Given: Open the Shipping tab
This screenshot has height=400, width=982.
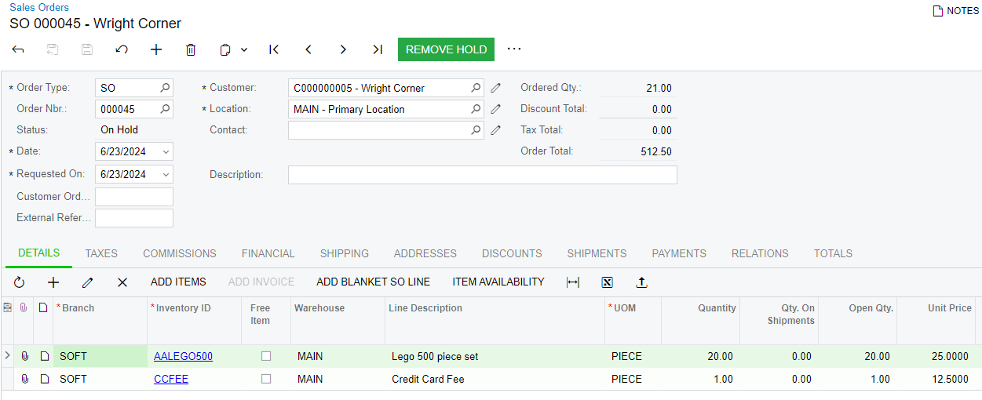Looking at the screenshot, I should 344,253.
